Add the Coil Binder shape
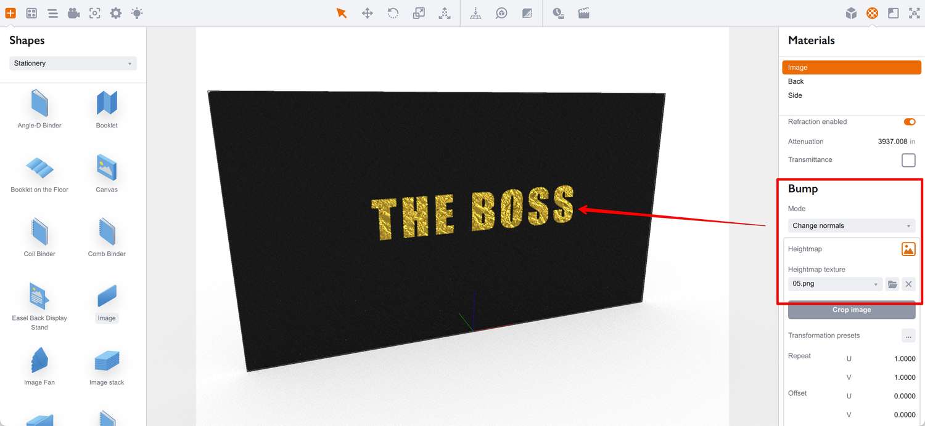Screen dimensions: 925x426 pos(39,238)
